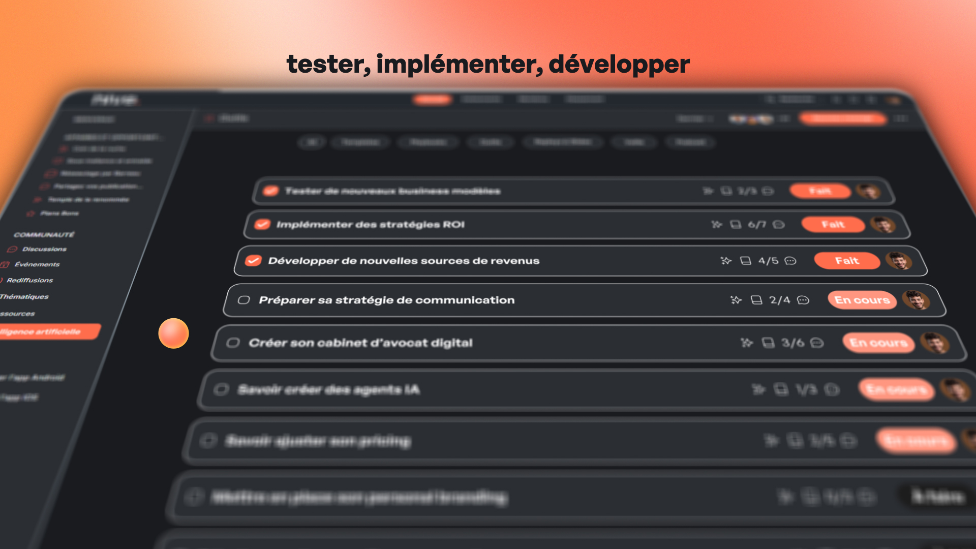Open comments on 'Tester de nouveaux business modèles'
This screenshot has height=549, width=976.
click(x=768, y=191)
